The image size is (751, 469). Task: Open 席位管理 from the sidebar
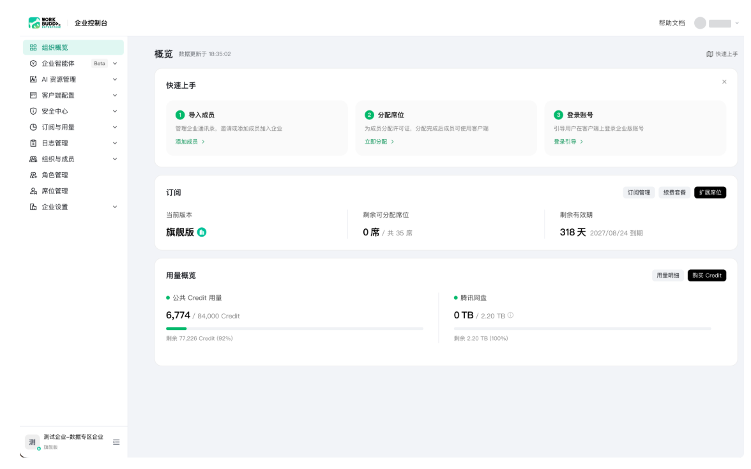point(73,191)
